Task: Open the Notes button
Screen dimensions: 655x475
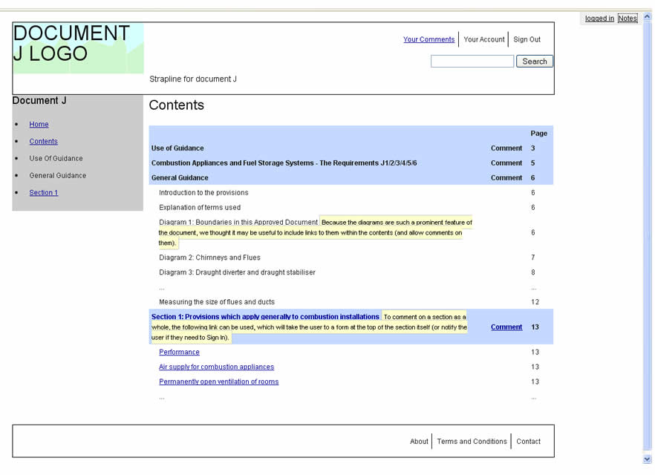Action: point(628,19)
